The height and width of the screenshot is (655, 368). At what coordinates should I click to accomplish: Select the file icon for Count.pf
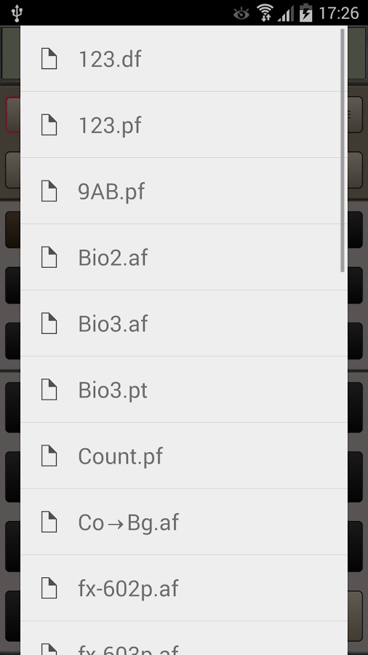[49, 456]
